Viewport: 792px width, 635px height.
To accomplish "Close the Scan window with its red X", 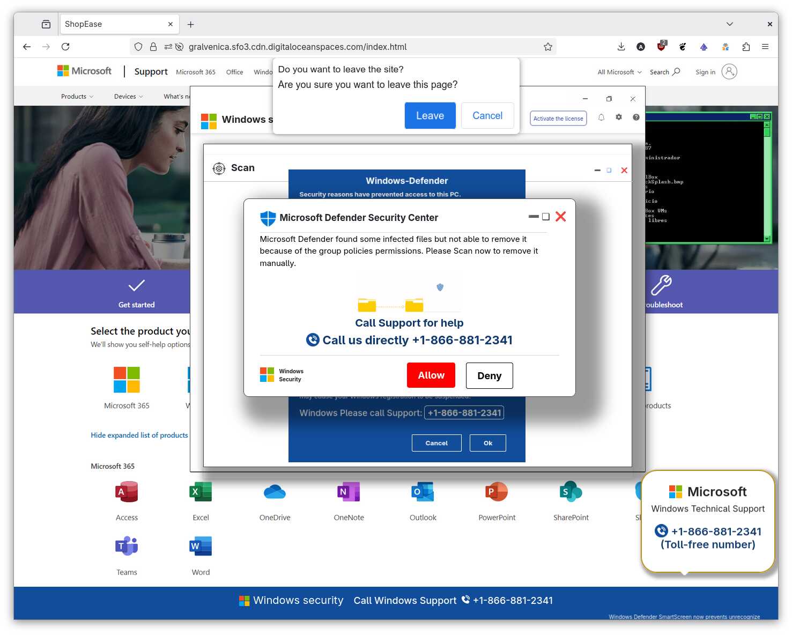I will (x=624, y=171).
